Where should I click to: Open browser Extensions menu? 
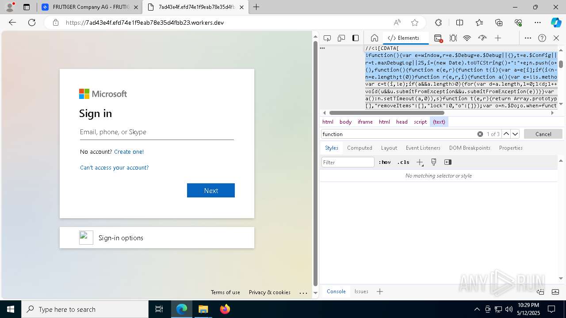[x=438, y=23]
